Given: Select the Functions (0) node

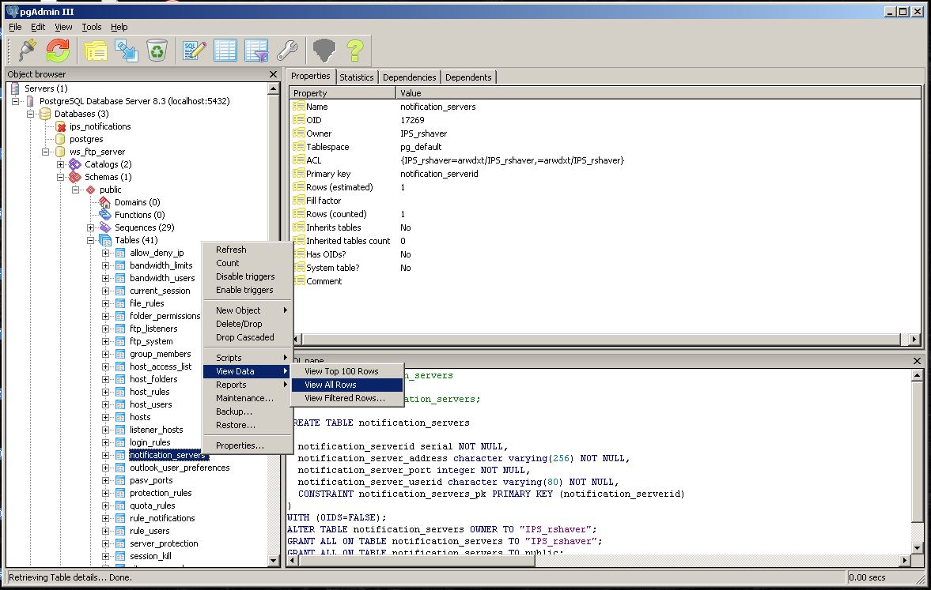Looking at the screenshot, I should tap(139, 215).
